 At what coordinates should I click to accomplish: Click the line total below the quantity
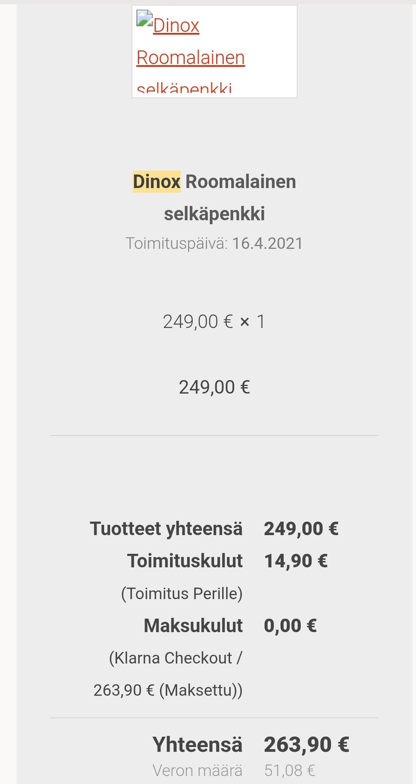214,387
